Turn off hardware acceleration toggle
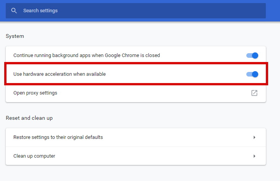The height and width of the screenshot is (181, 280). [x=252, y=74]
